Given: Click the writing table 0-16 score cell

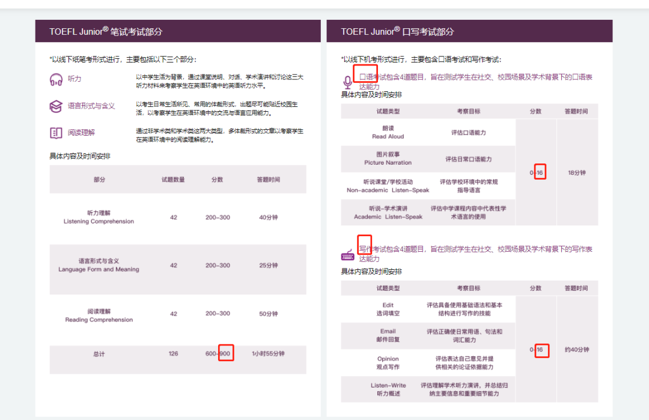Looking at the screenshot, I should (537, 350).
